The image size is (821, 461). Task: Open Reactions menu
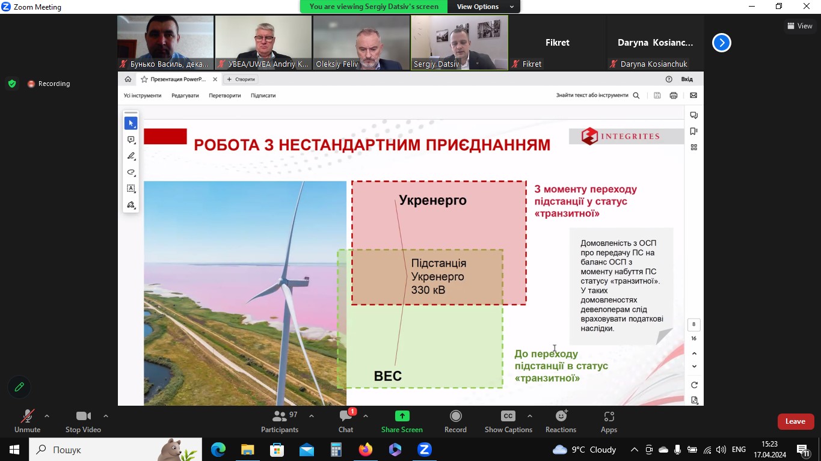[x=561, y=421]
